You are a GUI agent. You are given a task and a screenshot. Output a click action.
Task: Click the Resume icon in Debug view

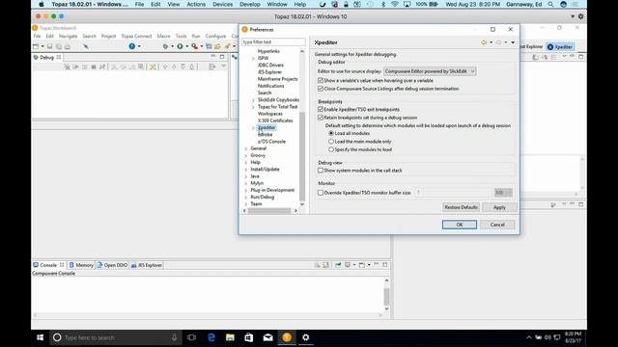point(75,67)
